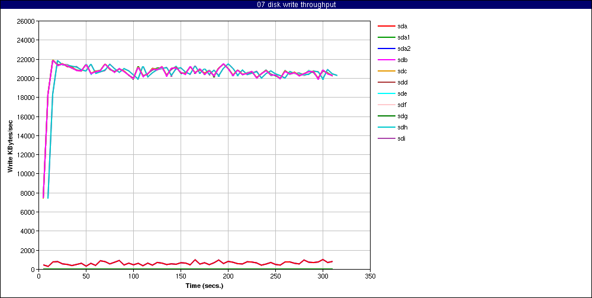The height and width of the screenshot is (298, 592).
Task: Click the 350 x-axis tick value
Action: (x=371, y=276)
